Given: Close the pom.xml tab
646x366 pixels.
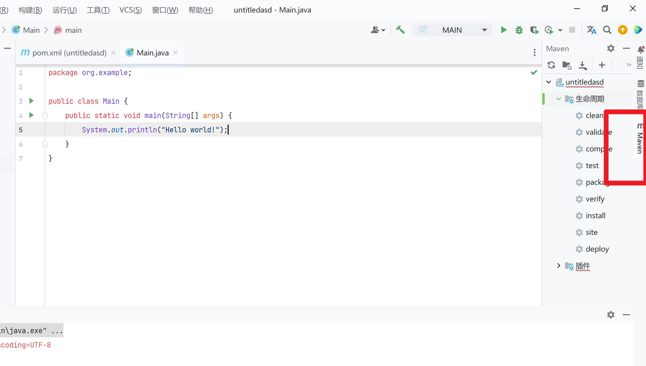Looking at the screenshot, I should [113, 53].
